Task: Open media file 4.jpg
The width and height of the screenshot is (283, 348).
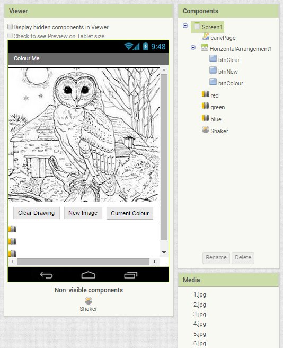Action: [199, 324]
